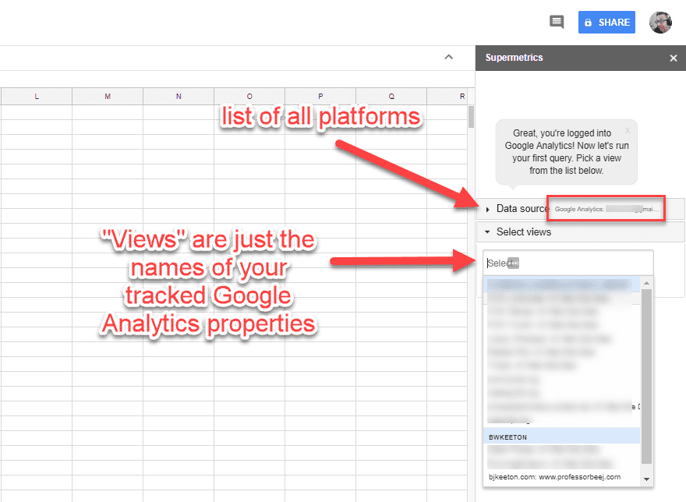Viewport: 686px width, 502px height.
Task: Click the scrollbar down arrow in views list
Action: (645, 478)
